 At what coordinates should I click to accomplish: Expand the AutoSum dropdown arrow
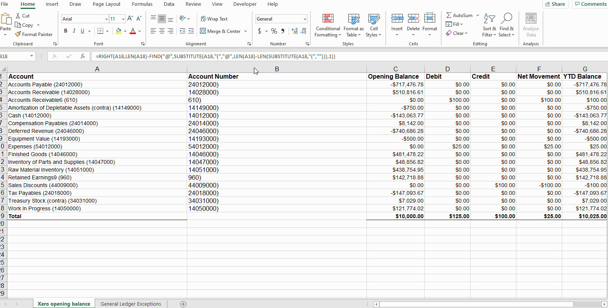pos(478,15)
